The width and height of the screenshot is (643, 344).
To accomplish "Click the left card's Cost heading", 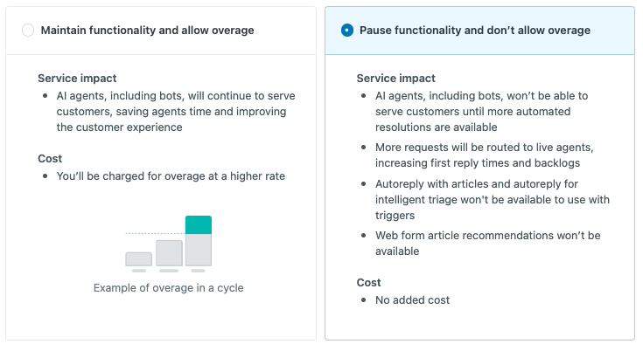I will pos(50,159).
